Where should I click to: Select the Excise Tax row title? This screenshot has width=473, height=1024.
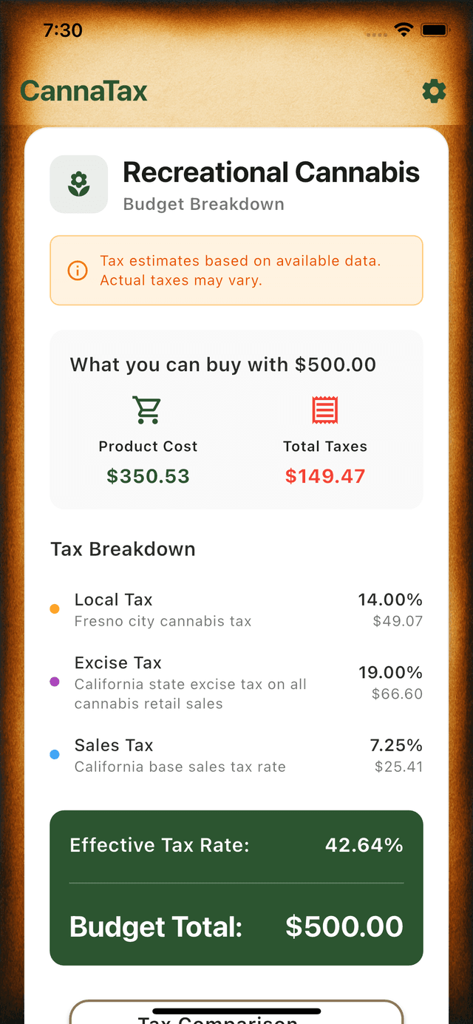point(118,662)
